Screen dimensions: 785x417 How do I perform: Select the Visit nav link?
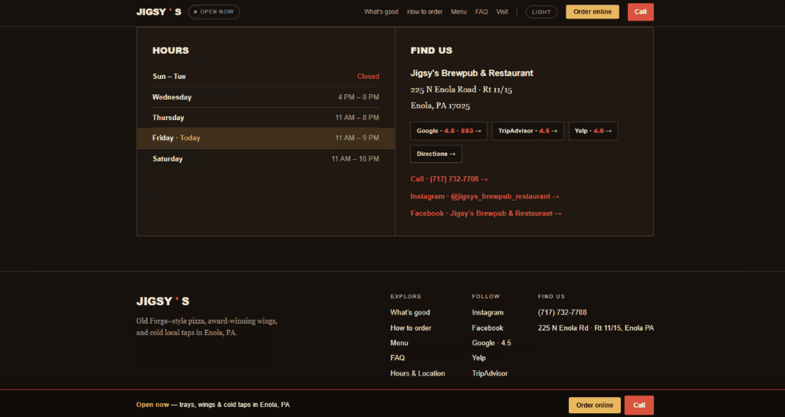(x=502, y=12)
